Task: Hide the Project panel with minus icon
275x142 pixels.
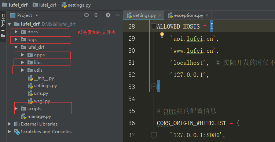Action: click(x=117, y=15)
